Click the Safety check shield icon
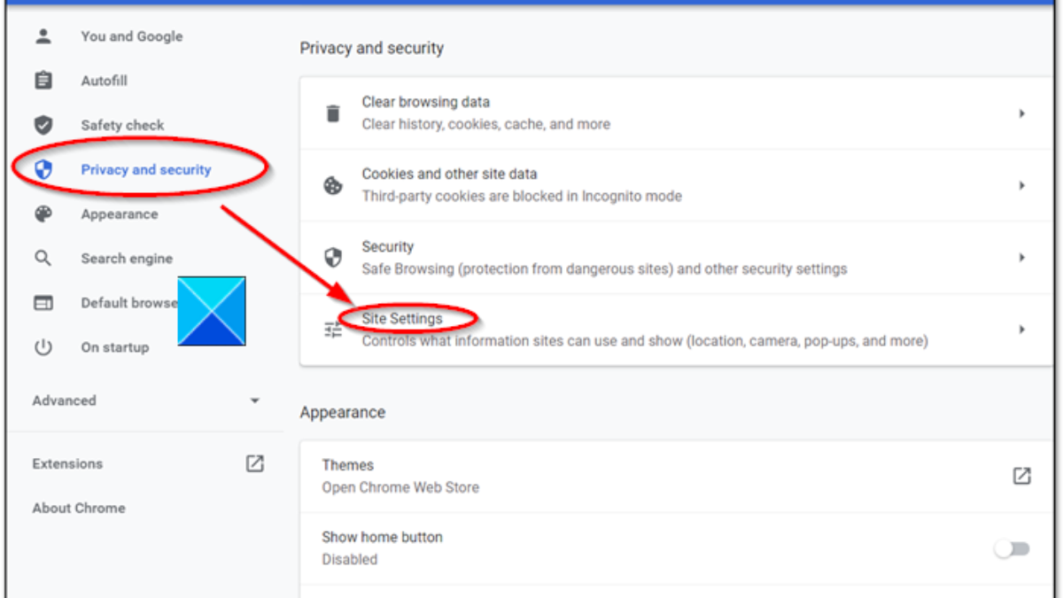1063x598 pixels. tap(43, 125)
